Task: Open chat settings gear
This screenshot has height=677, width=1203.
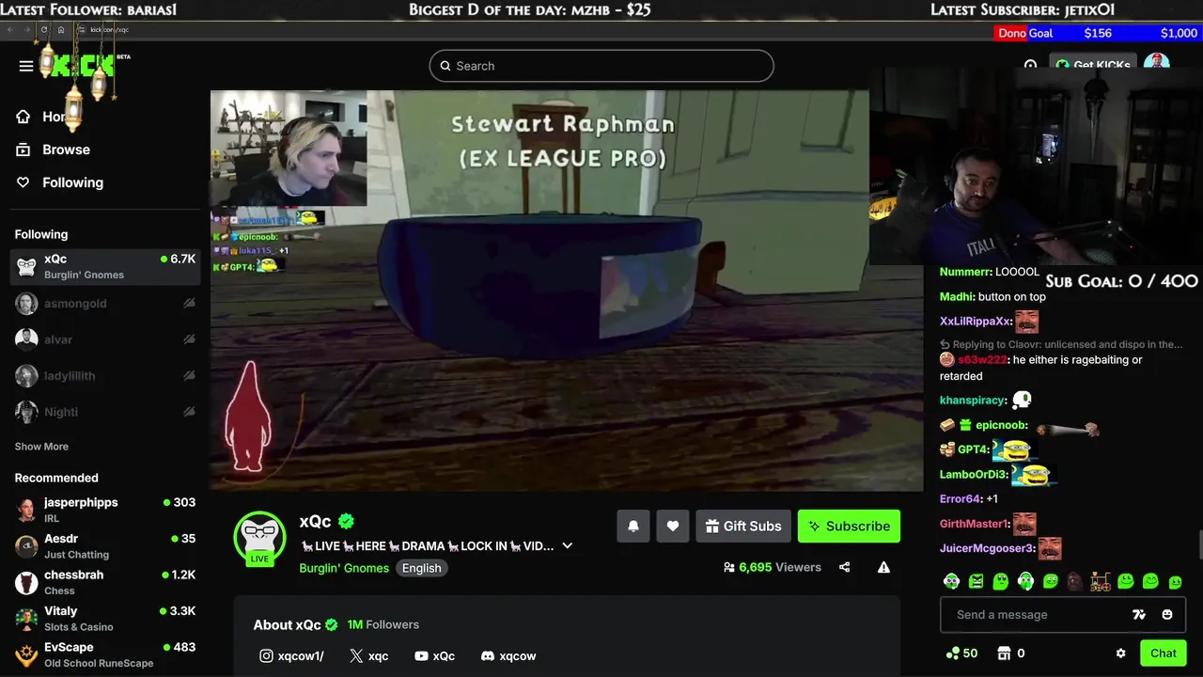Action: pyautogui.click(x=1120, y=653)
